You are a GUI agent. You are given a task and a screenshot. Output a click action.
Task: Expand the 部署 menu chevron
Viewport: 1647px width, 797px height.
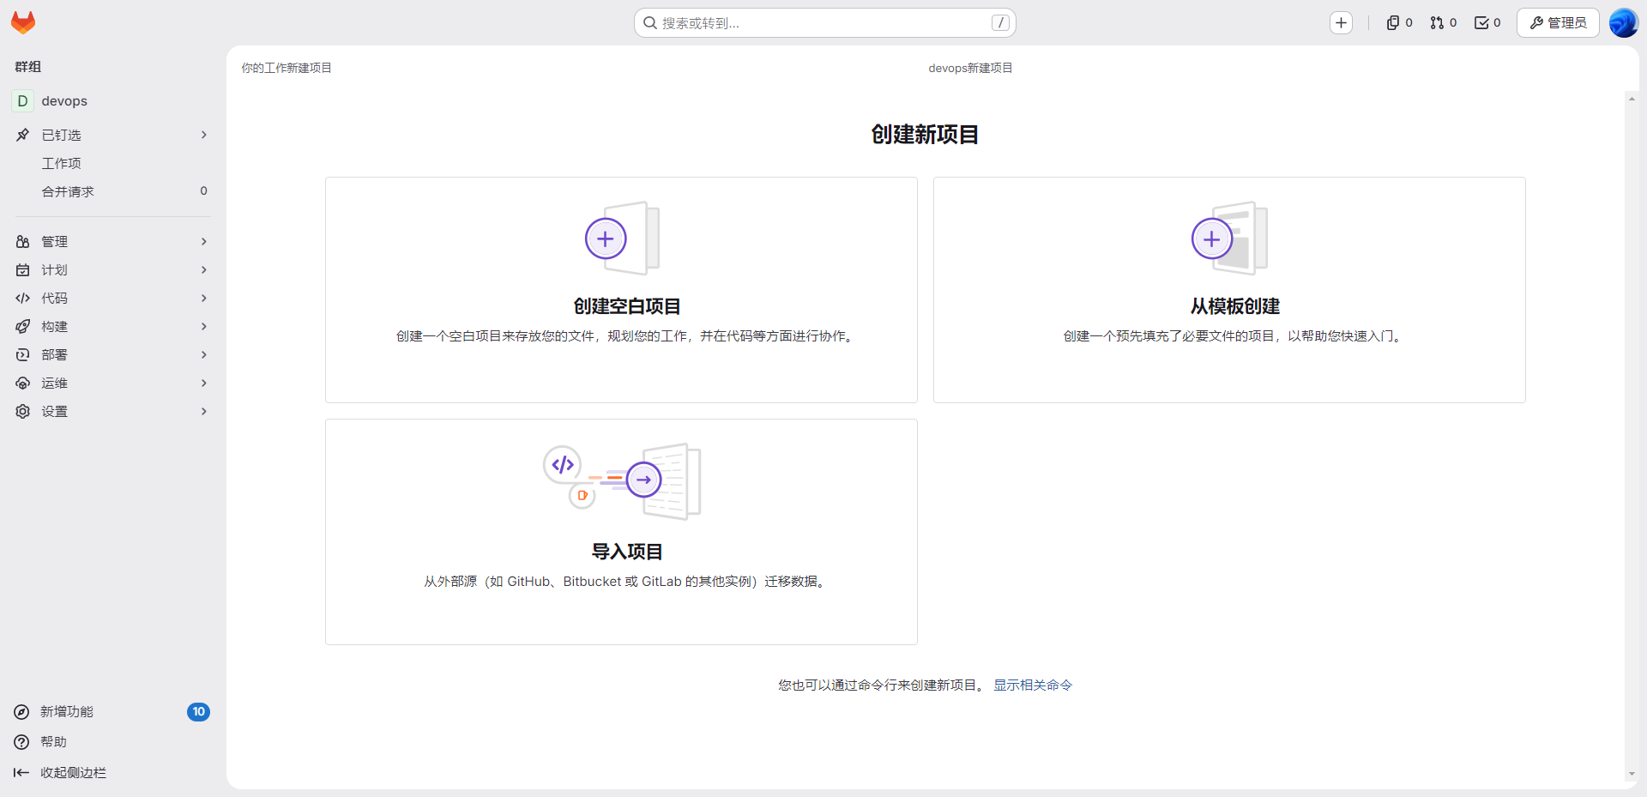click(204, 355)
